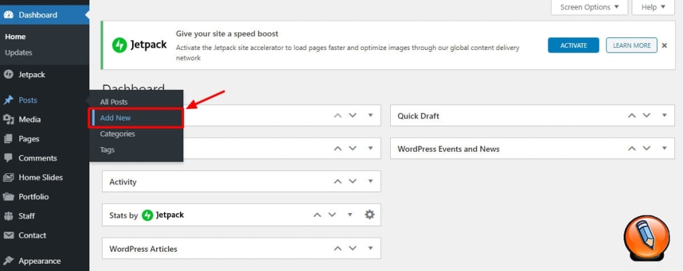Move WordPress Articles widget up
The image size is (683, 271).
pos(337,248)
